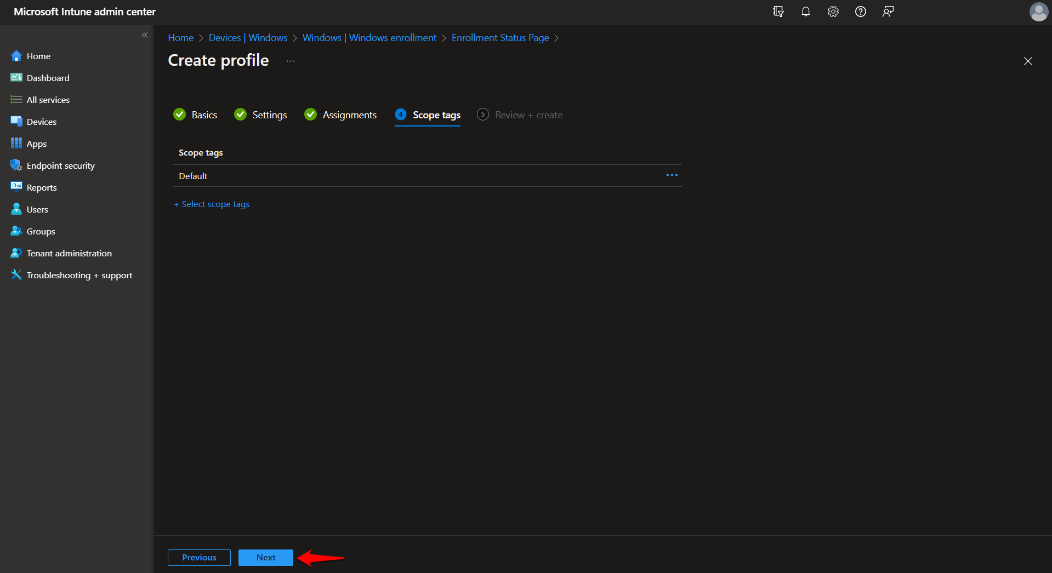1052x573 pixels.
Task: Click the Select scope tags link
Action: 215,204
